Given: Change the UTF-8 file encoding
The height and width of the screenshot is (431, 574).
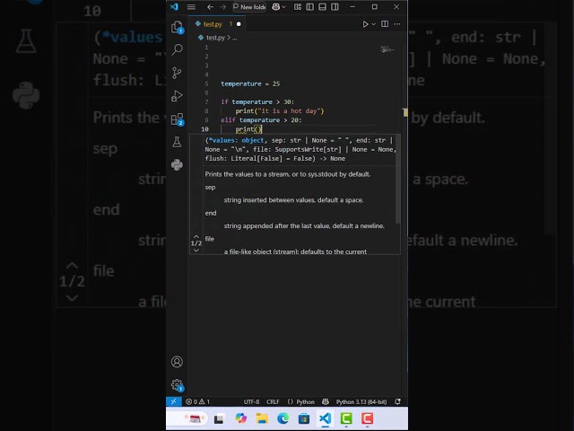Looking at the screenshot, I should coord(251,401).
